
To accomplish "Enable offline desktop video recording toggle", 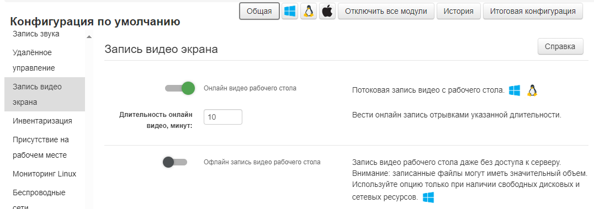I will 174,162.
